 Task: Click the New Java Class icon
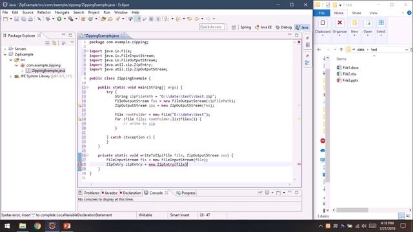90,19
